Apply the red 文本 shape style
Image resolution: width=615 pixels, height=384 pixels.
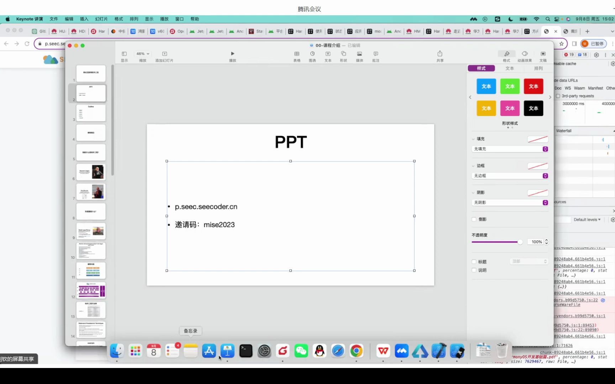click(x=533, y=86)
